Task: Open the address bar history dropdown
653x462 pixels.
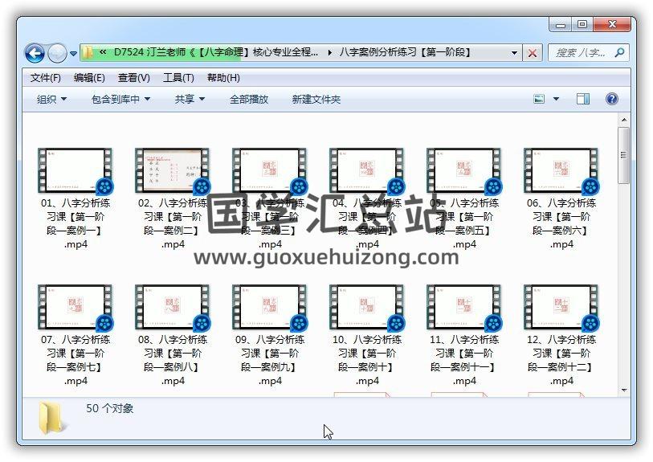Action: [514, 53]
